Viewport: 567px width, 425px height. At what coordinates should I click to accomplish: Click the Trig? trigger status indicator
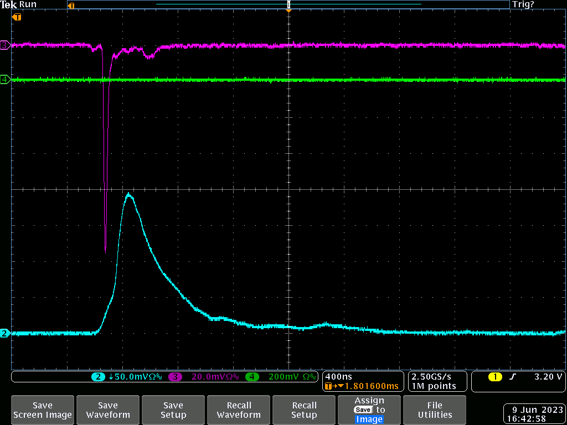[x=523, y=4]
